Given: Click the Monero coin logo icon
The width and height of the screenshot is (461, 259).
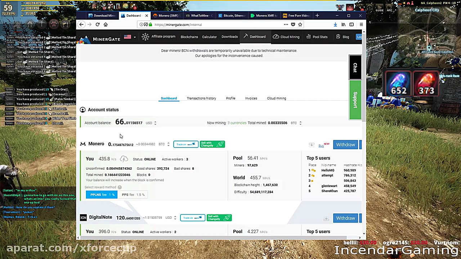Looking at the screenshot, I should [83, 144].
